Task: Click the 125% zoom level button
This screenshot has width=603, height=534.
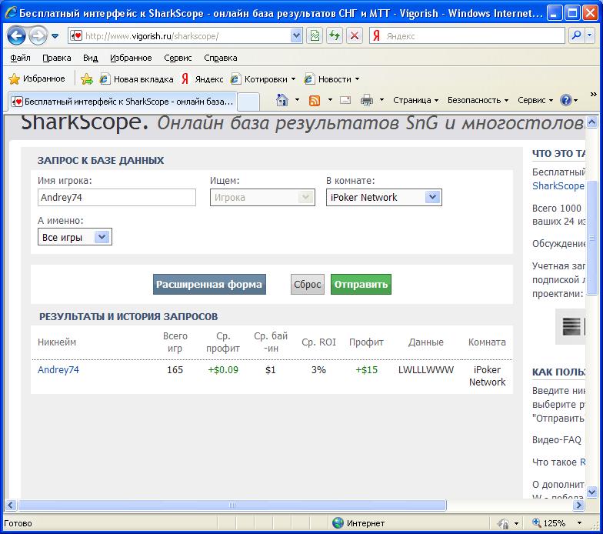Action: [x=549, y=523]
